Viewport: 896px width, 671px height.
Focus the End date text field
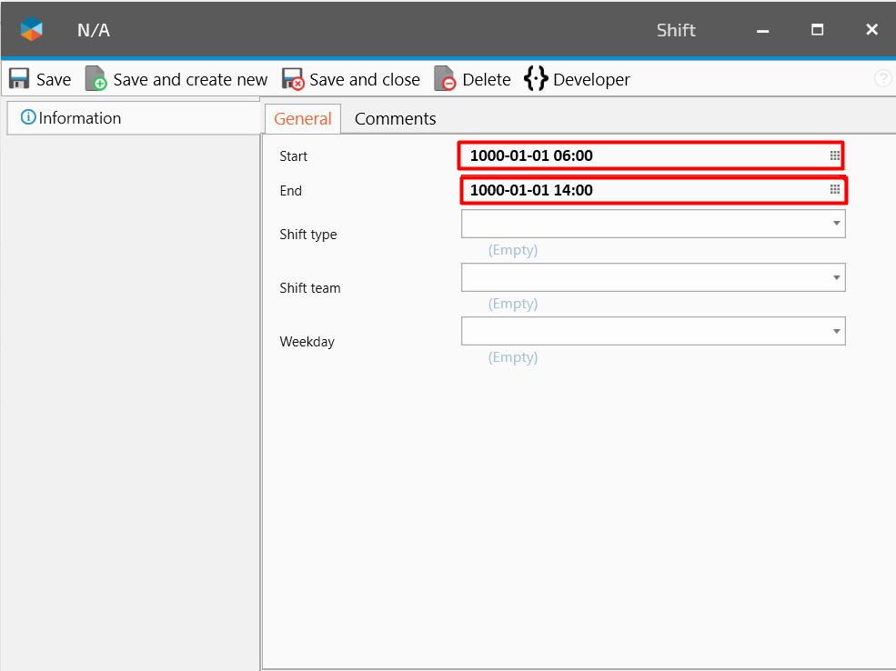[637, 190]
